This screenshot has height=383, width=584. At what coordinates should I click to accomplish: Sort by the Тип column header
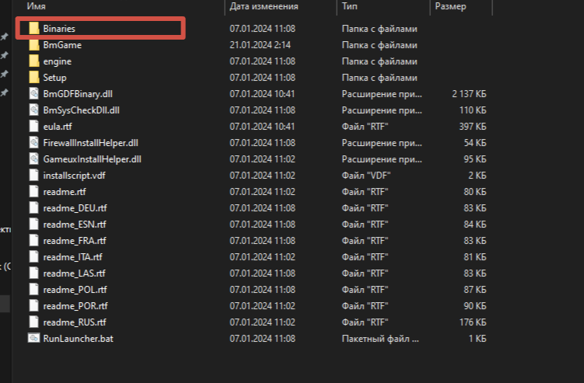pos(349,7)
